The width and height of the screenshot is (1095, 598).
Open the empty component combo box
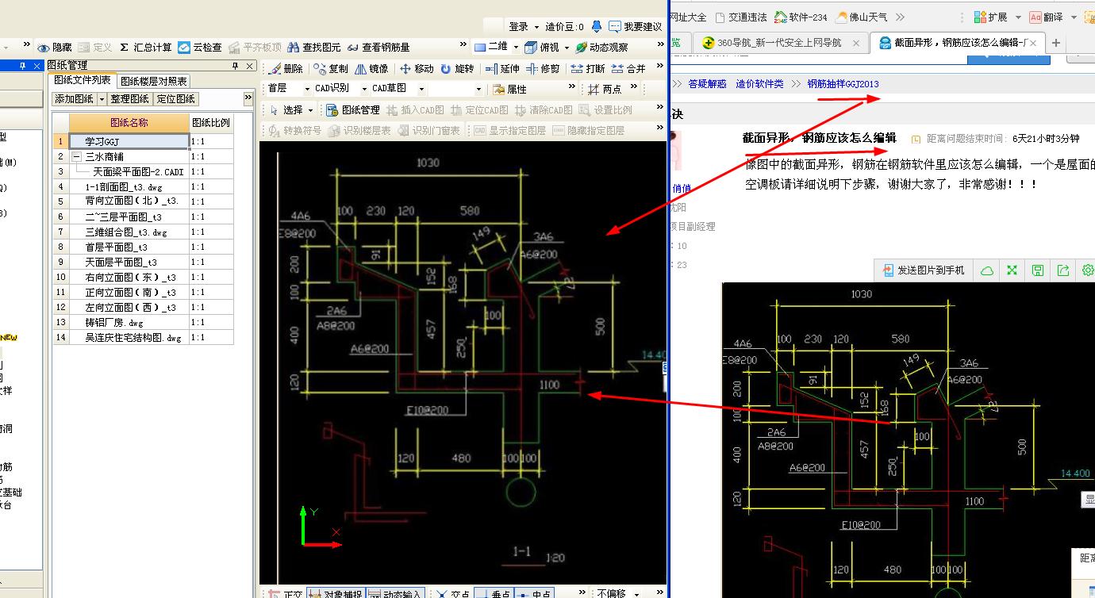click(x=456, y=89)
